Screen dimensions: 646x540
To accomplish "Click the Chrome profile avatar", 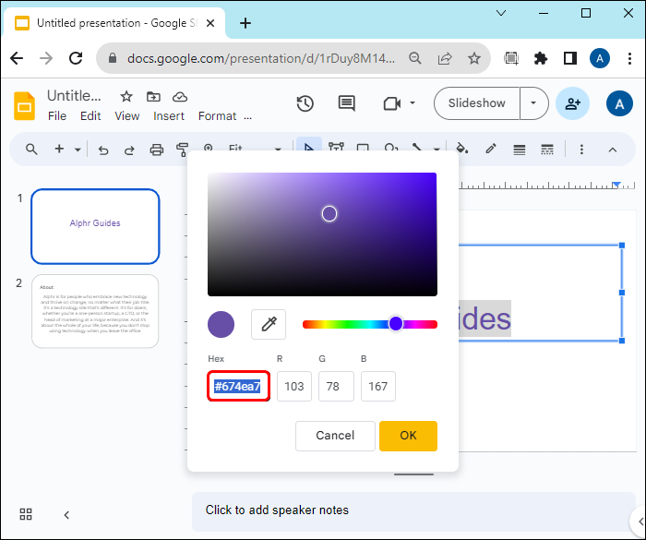I will [600, 58].
